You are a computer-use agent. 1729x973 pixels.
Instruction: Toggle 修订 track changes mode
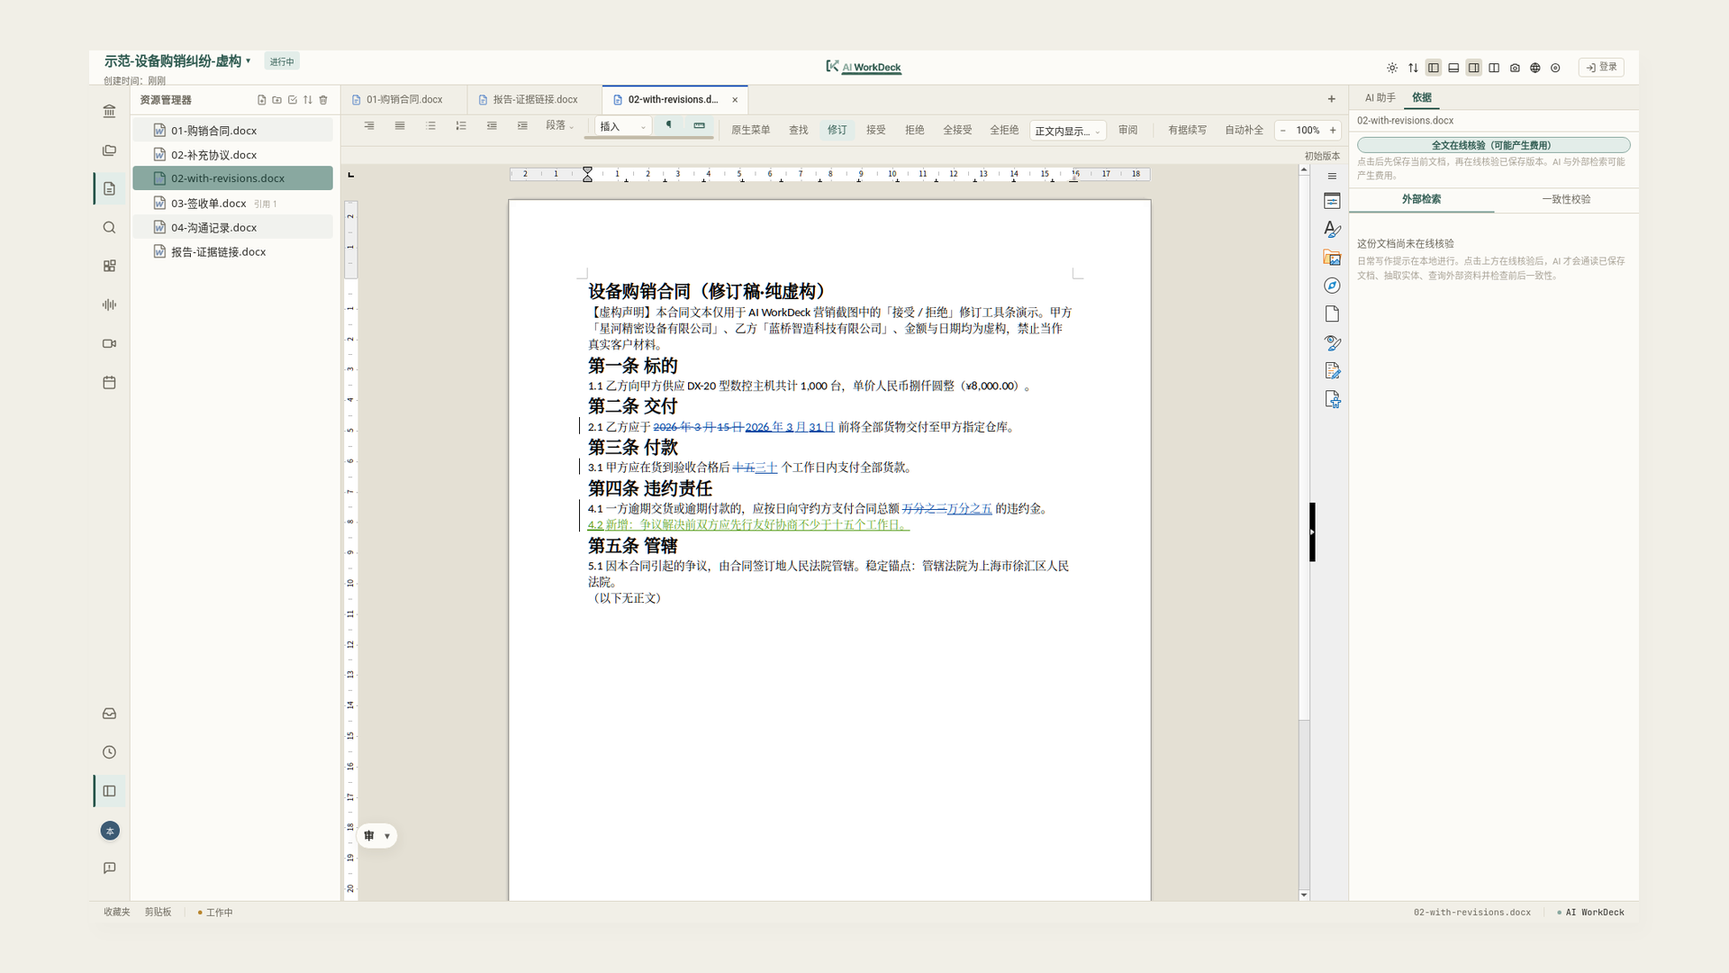tap(837, 130)
